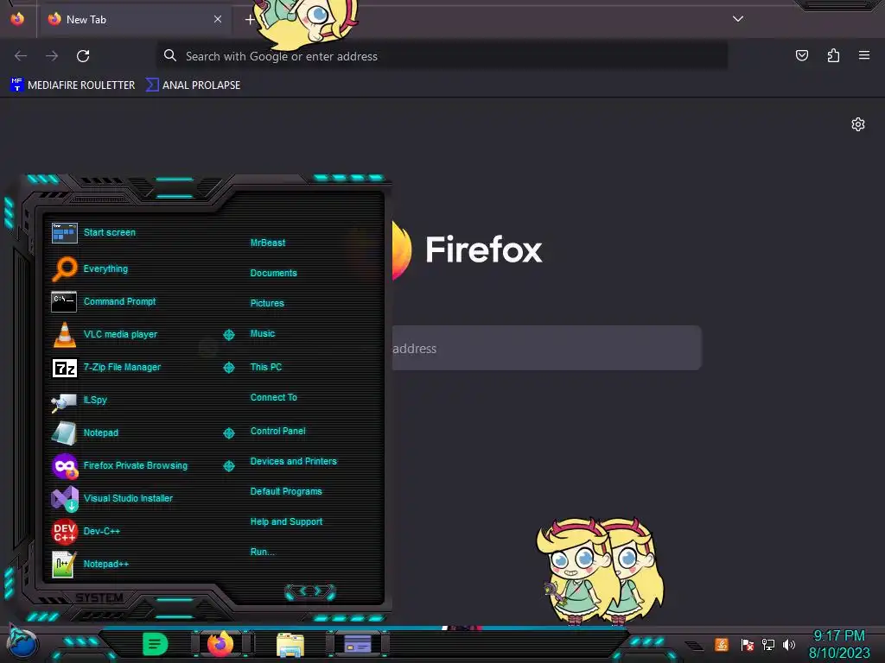Open the second bookmark in bookmarks toolbar
This screenshot has width=885, height=663.
(193, 85)
